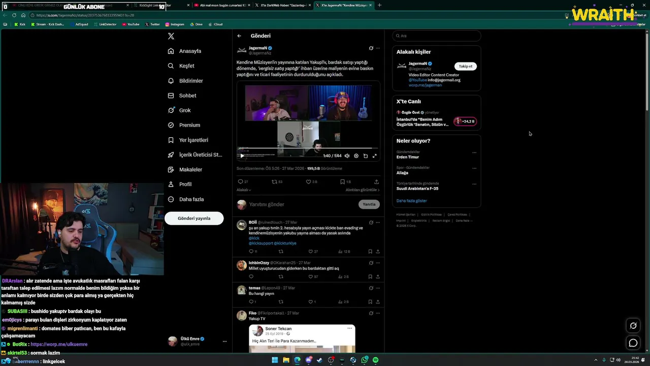
Task: Open WhatsApp from the taskbar
Action: [364, 360]
